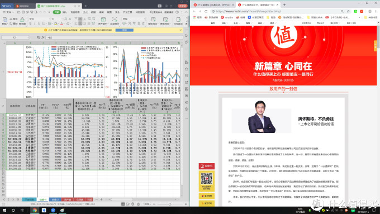Bookmark page with Chrome star icon
Viewport: 380px width, 214px height.
tap(348, 11)
